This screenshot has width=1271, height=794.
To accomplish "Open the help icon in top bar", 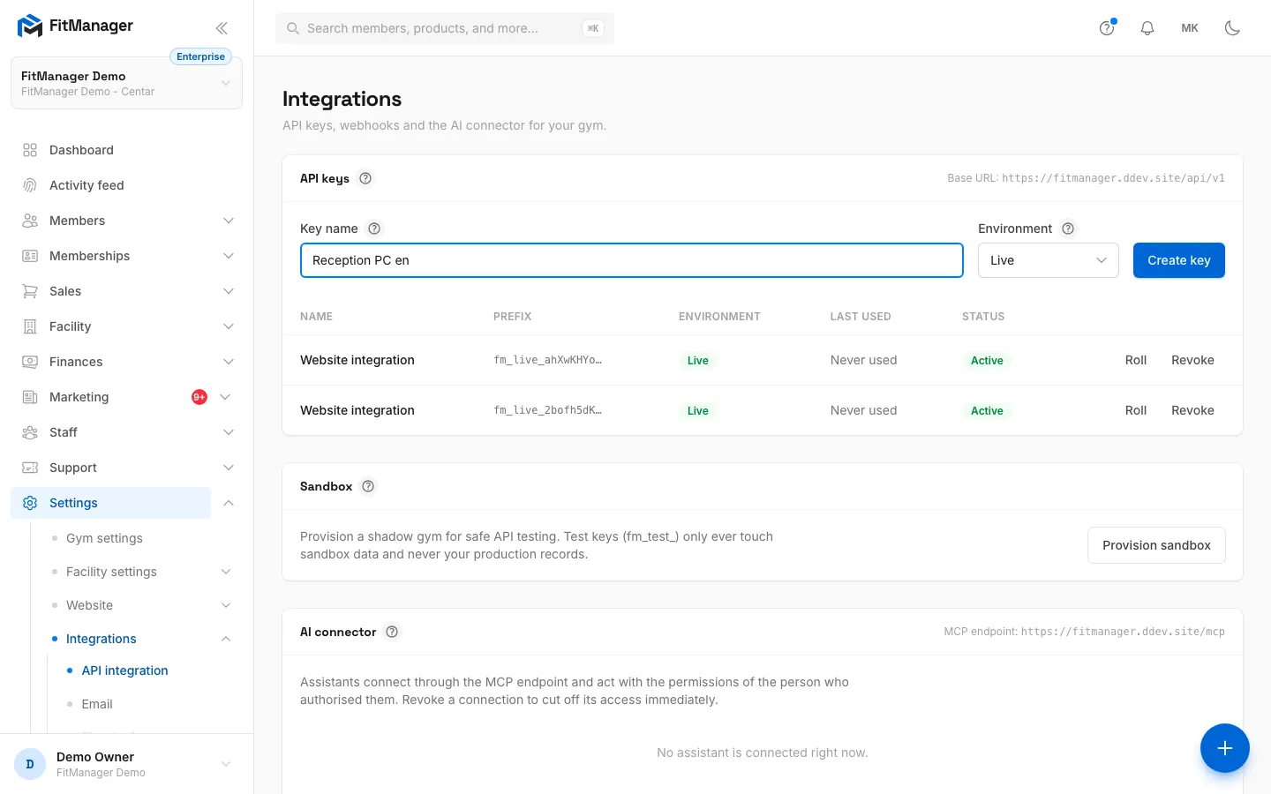I will click(1107, 28).
